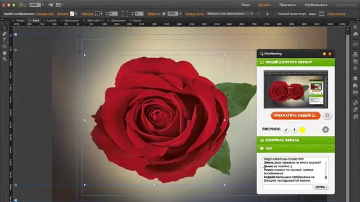The image size is (360, 202).
Task: Switch to План mode
Action: [x=245, y=5]
